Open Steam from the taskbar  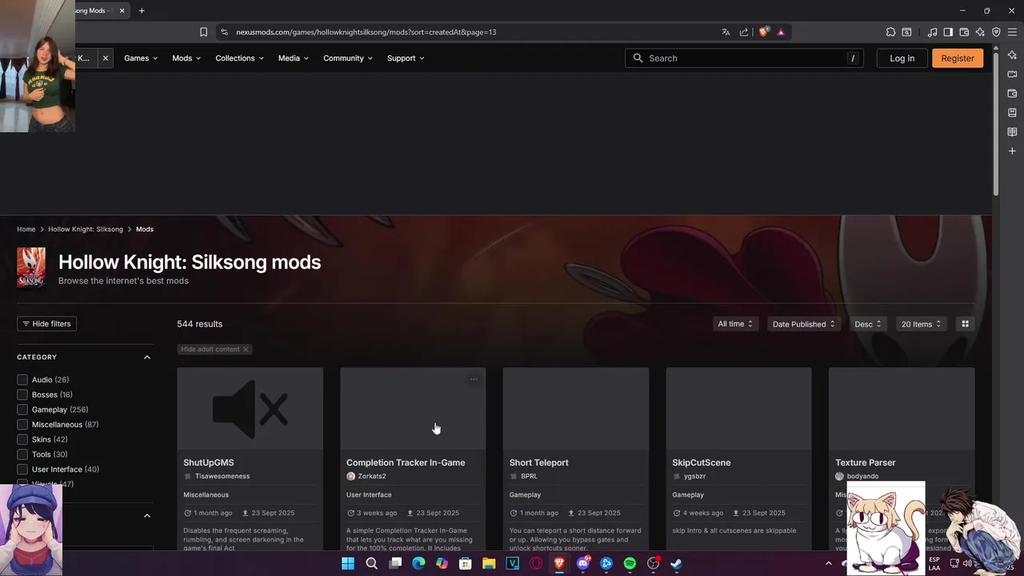[676, 563]
